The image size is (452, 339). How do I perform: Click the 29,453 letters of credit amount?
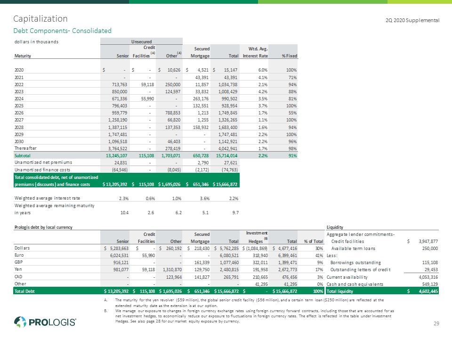(431, 270)
